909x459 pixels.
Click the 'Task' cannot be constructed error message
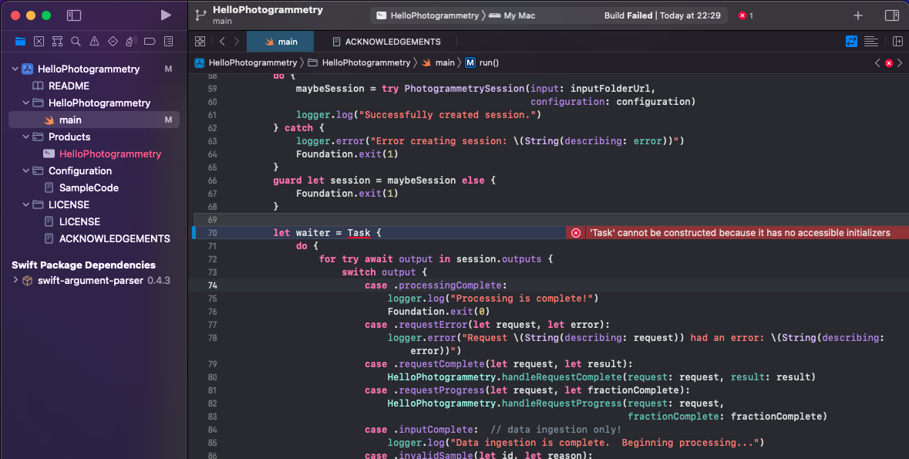pyautogui.click(x=739, y=233)
